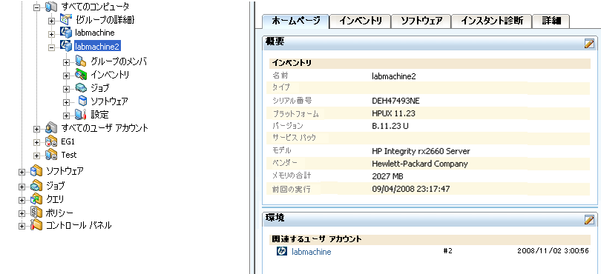Click the edit pencil icon in 環境 panel
The height and width of the screenshot is (274, 601).
[x=589, y=220]
